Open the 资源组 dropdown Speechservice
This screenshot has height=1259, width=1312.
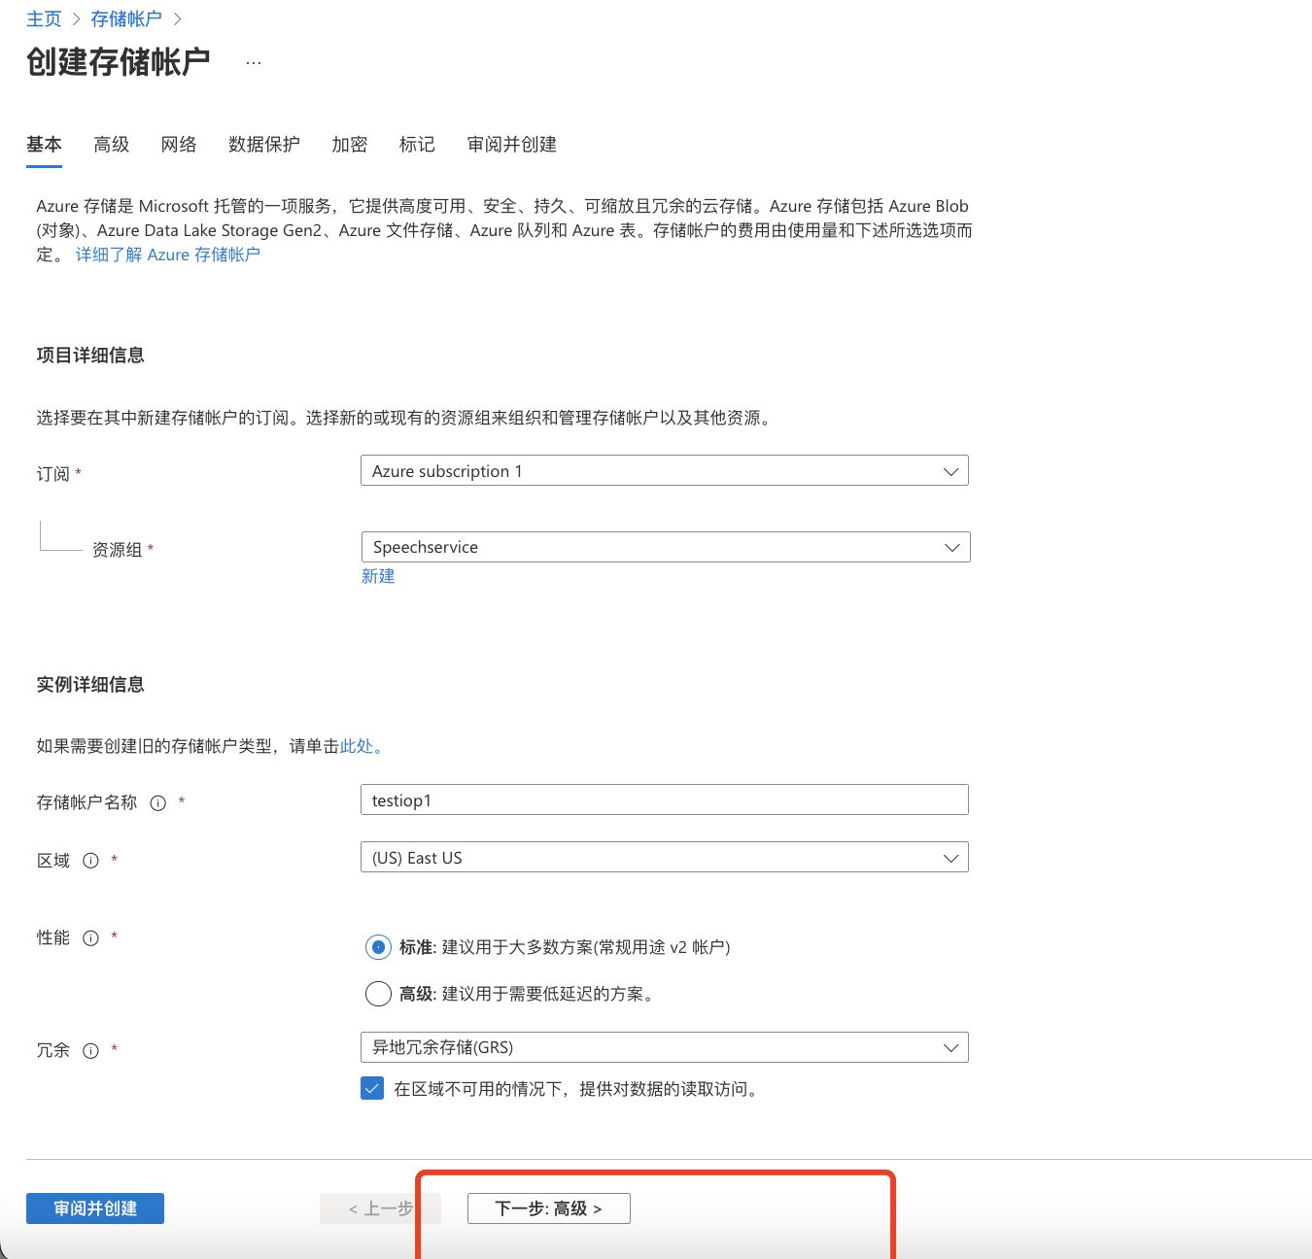click(x=665, y=547)
